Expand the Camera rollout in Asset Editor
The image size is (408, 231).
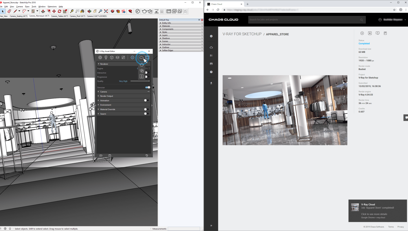point(124,92)
